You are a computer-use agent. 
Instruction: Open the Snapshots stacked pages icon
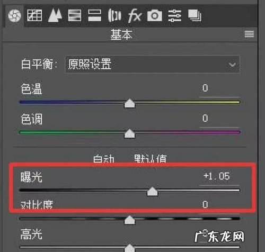click(x=195, y=15)
